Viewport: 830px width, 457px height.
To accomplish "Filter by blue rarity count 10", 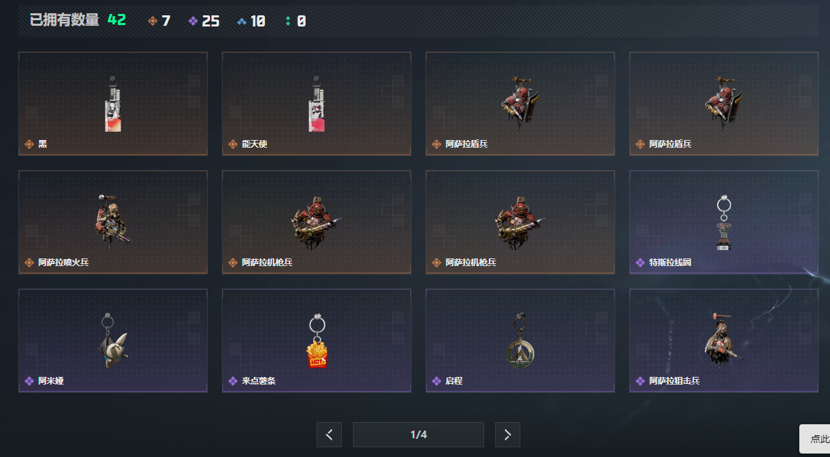I will click(251, 21).
